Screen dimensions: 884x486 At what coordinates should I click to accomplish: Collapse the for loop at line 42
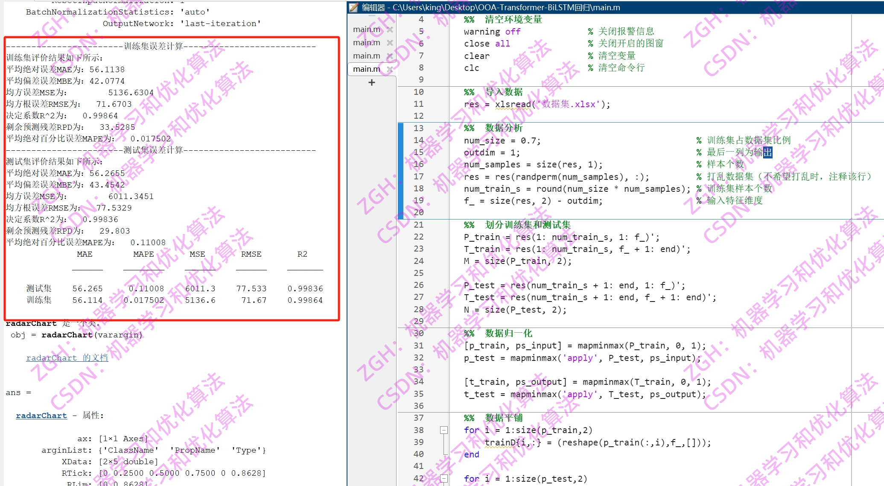click(444, 479)
